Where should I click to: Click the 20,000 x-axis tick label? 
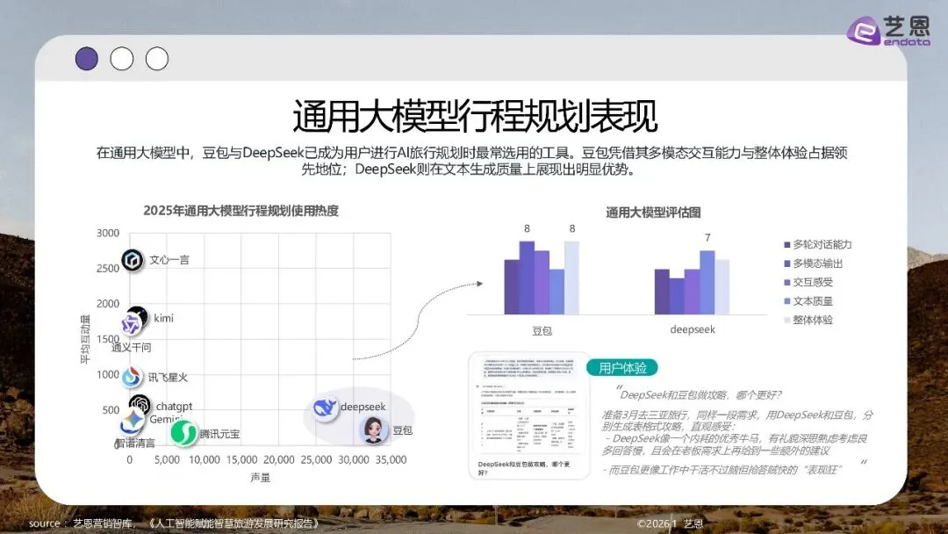(279, 459)
